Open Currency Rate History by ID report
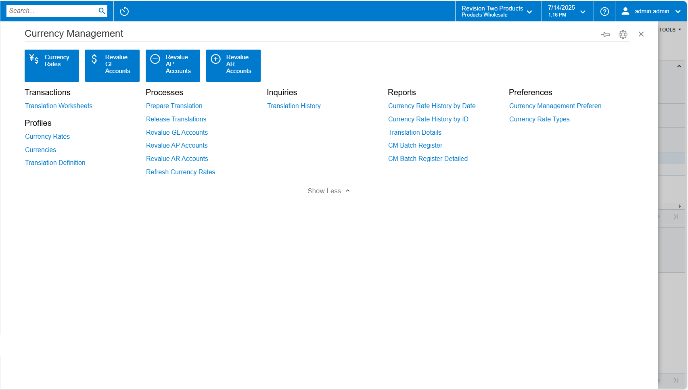Image resolution: width=688 pixels, height=390 pixels. [x=428, y=119]
